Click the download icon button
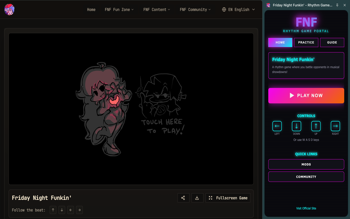The height and width of the screenshot is (219, 350). [197, 198]
